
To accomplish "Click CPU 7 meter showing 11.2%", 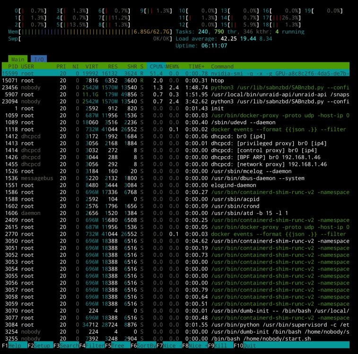I will coord(114,18).
